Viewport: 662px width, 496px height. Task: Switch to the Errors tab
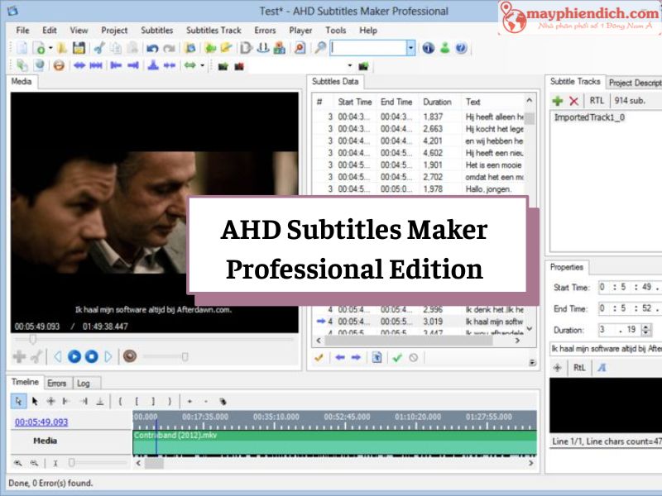pos(57,383)
